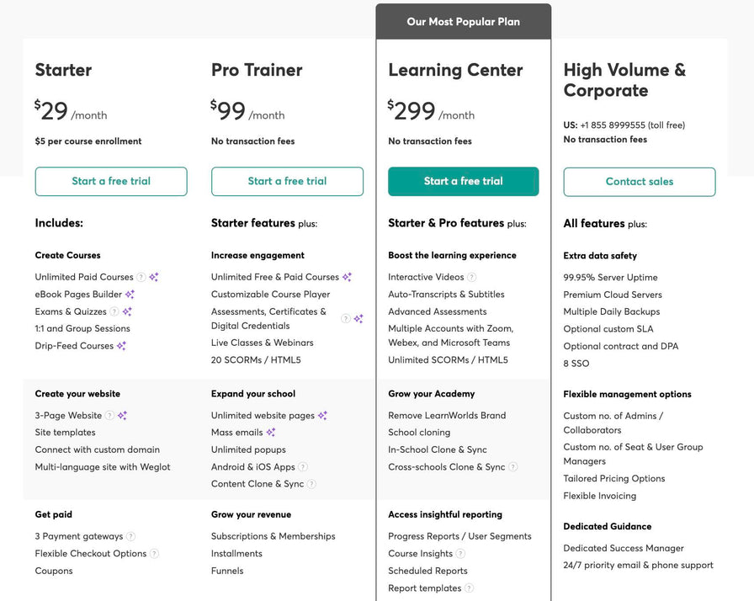Screen dimensions: 754x601
Task: Click help icon beside Cross-schools Clone & Sync
Action: pos(513,467)
